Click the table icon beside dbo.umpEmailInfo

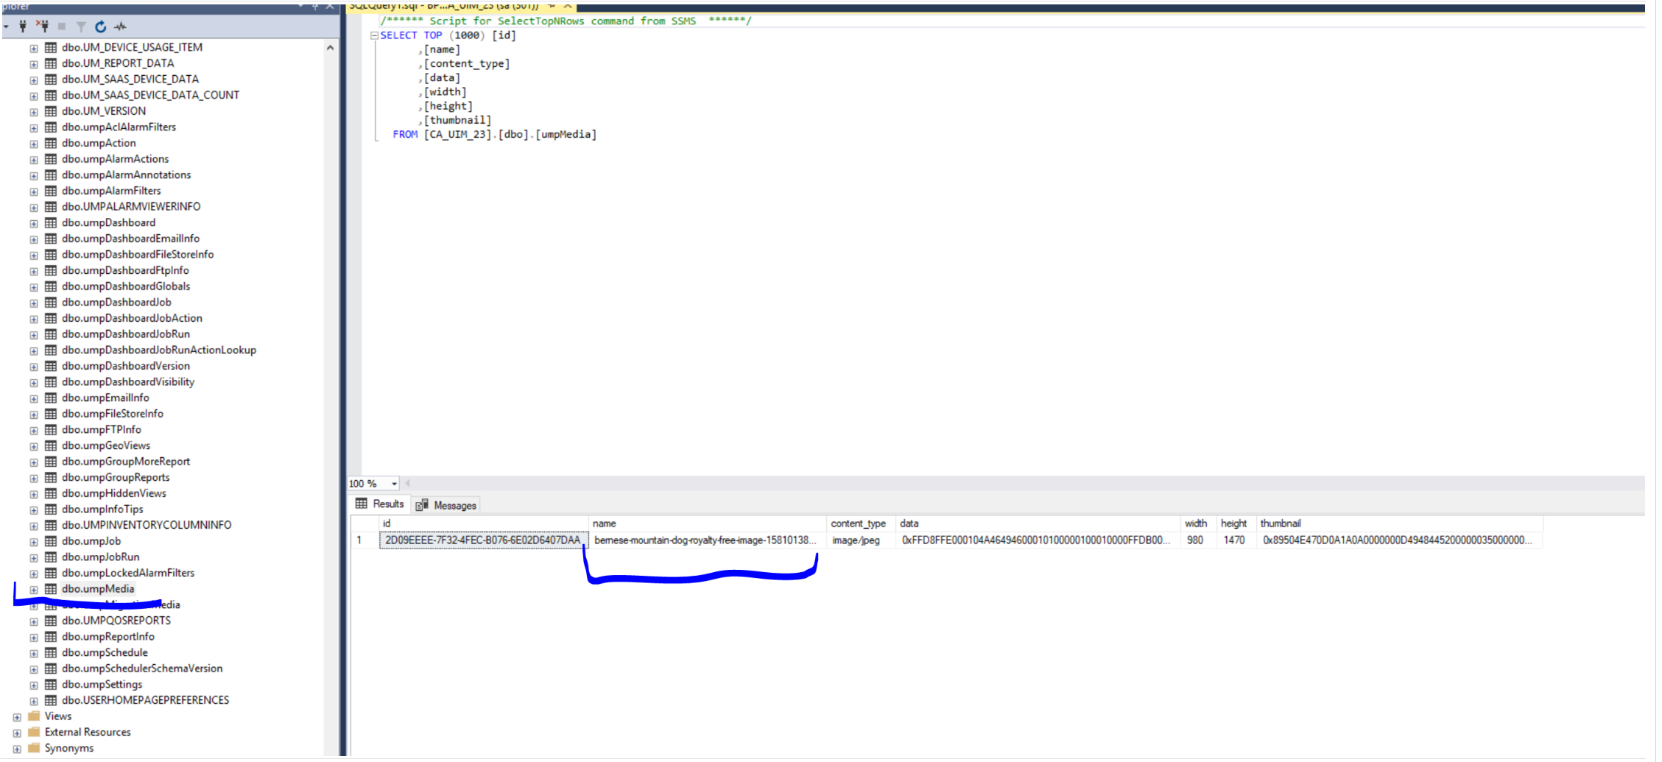[x=51, y=398]
